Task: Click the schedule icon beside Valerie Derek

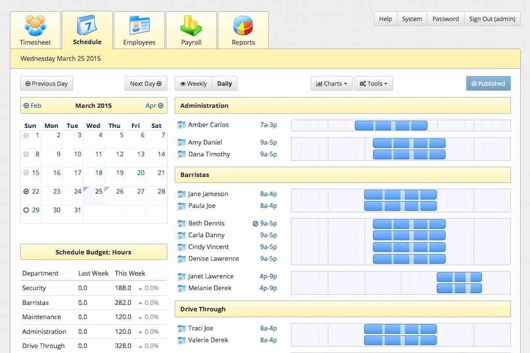Action: (x=182, y=340)
